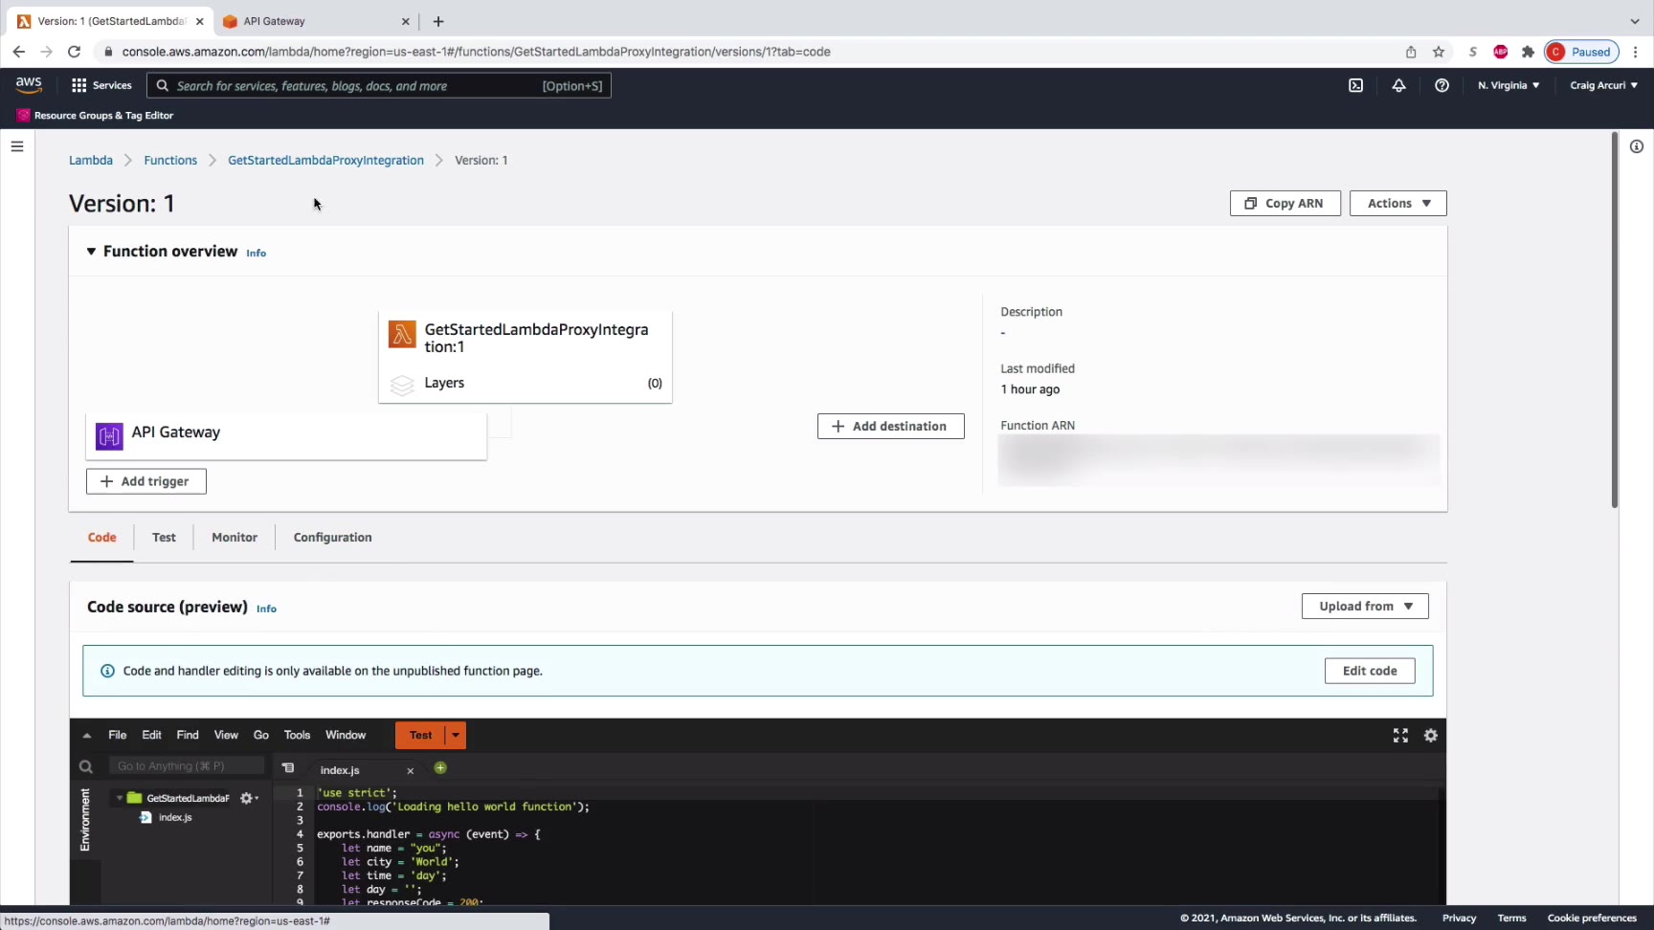Click the editor search magnifier icon

tap(85, 766)
